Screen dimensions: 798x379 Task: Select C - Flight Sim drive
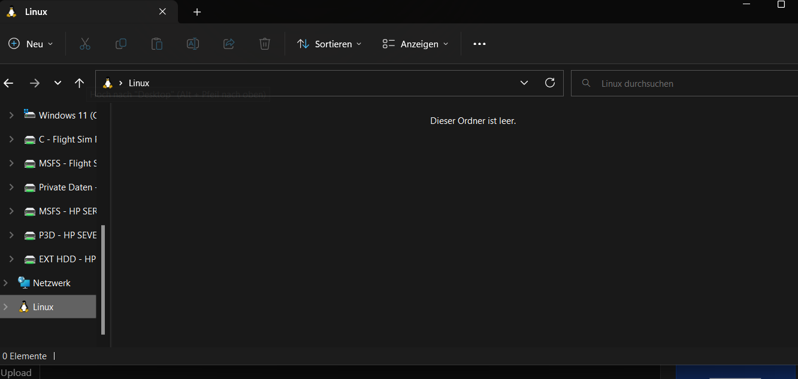pyautogui.click(x=60, y=139)
